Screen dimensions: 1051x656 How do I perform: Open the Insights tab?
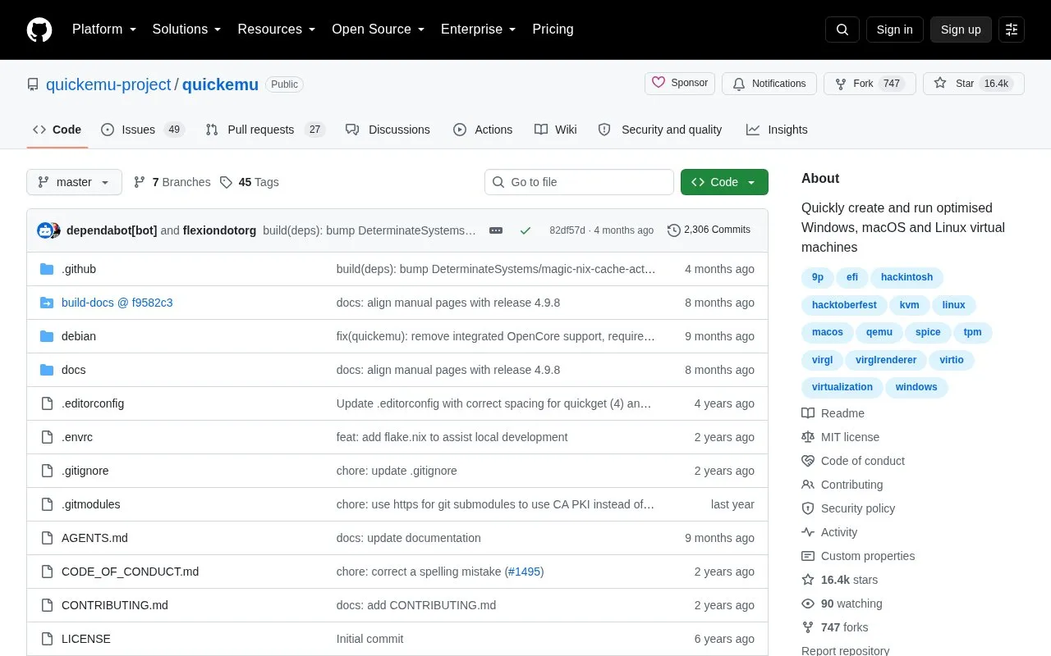777,130
